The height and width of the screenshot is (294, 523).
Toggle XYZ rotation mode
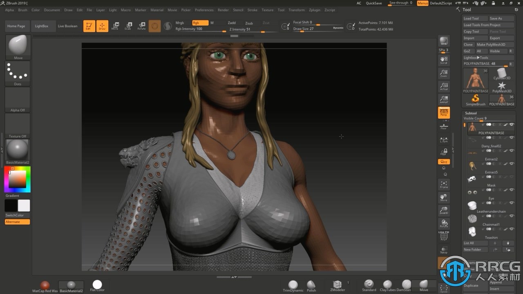pyautogui.click(x=444, y=162)
